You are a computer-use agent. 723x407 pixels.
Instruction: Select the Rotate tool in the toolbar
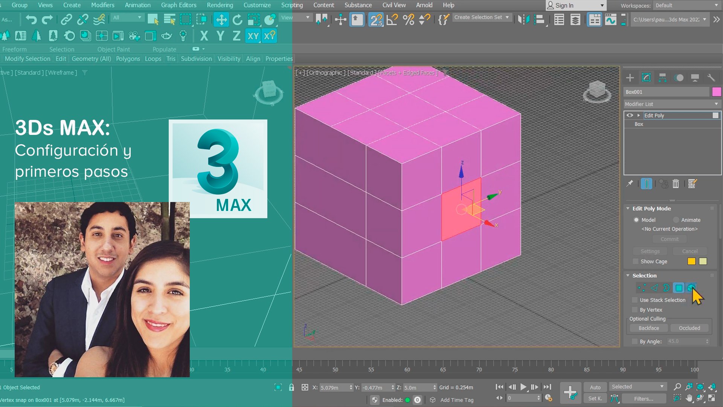click(x=237, y=20)
